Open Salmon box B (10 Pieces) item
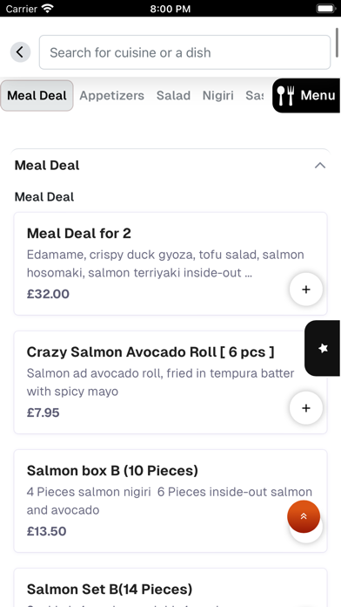 point(170,501)
